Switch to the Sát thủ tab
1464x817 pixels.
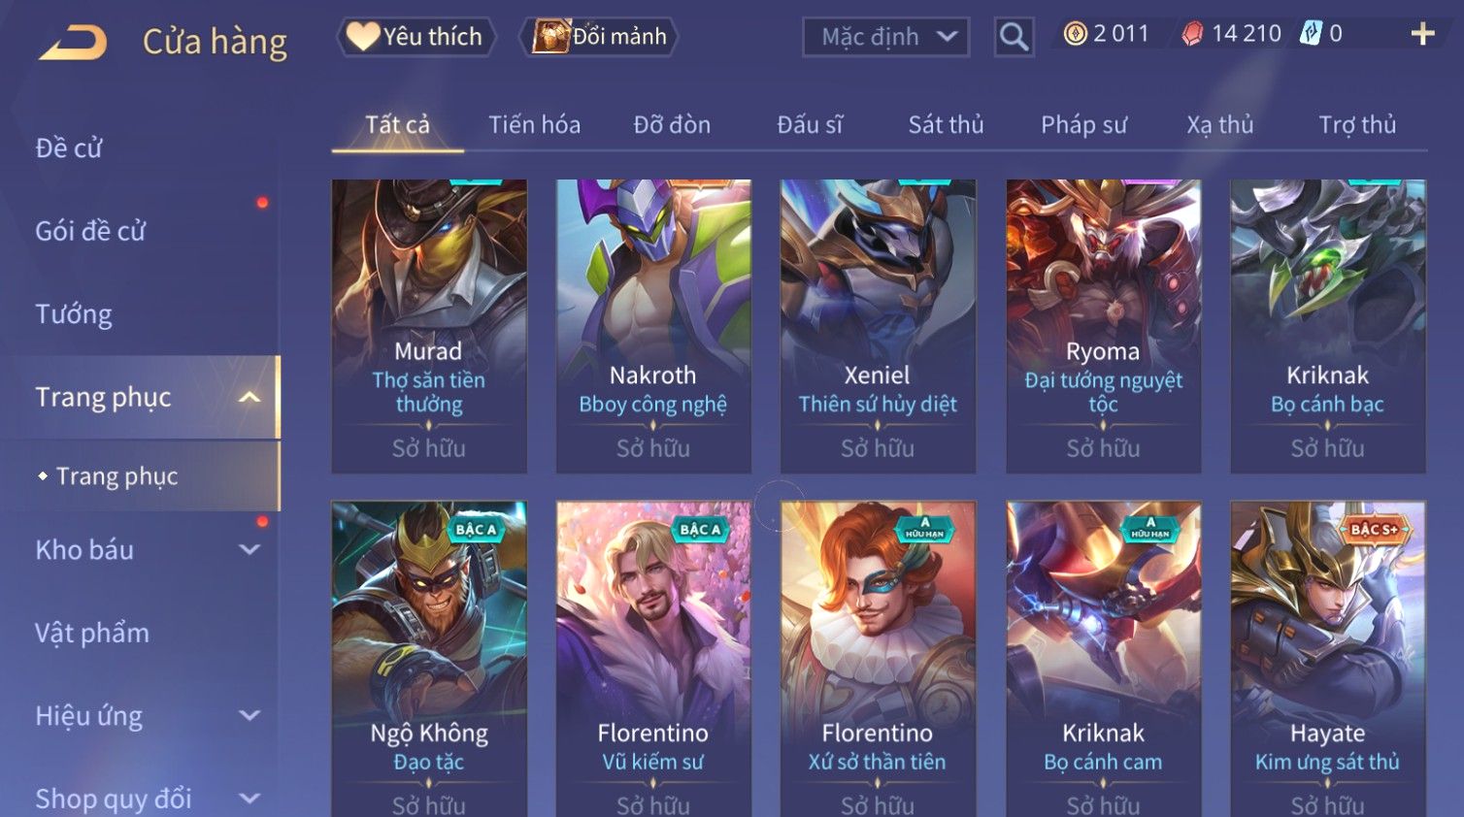point(946,124)
